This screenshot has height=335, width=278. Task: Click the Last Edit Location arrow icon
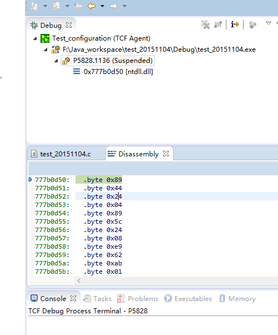point(78,6)
